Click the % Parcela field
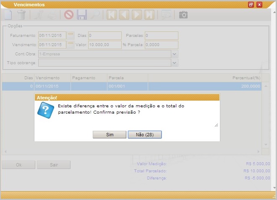The height and width of the screenshot is (200, 277). (x=162, y=45)
